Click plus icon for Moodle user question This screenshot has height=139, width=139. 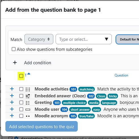[x=12, y=109]
